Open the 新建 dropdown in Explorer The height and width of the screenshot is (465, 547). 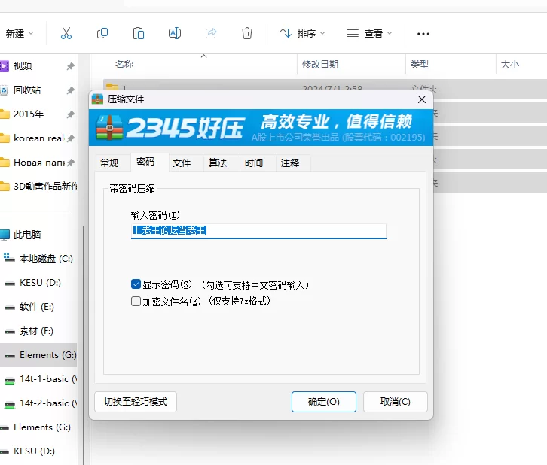(x=19, y=33)
